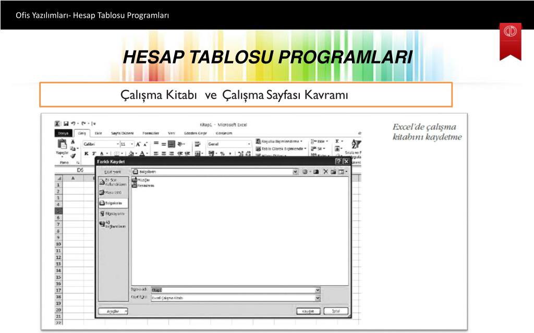The height and width of the screenshot is (333, 534).
Task: Open the Genel number format dropdown
Action: 249,145
